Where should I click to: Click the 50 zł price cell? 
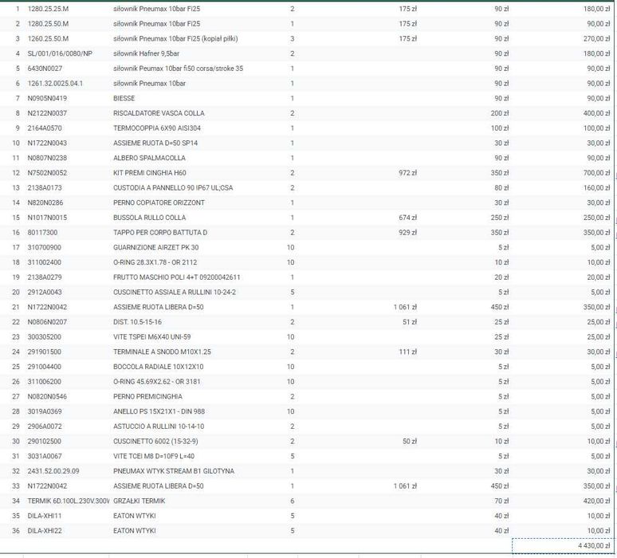(x=410, y=442)
